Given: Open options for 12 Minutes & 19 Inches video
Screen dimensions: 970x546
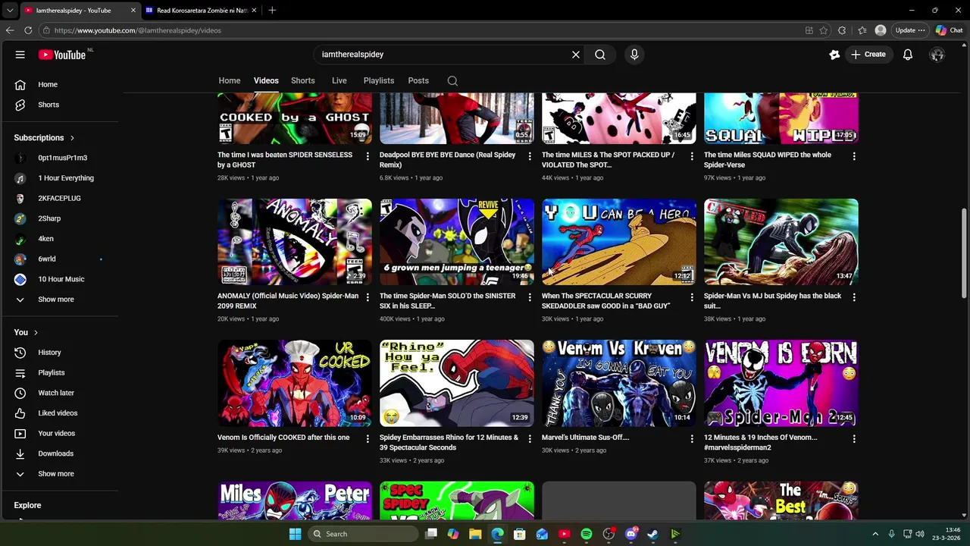Looking at the screenshot, I should tap(854, 438).
